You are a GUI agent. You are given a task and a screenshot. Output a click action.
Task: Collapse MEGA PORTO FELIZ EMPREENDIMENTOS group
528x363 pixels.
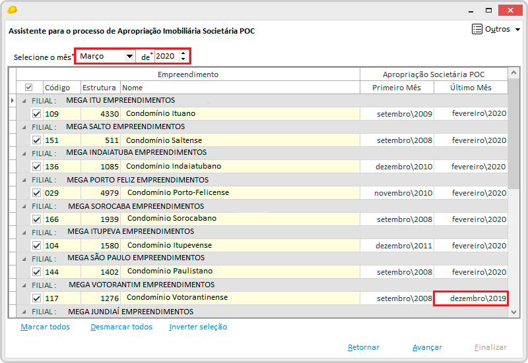point(24,180)
